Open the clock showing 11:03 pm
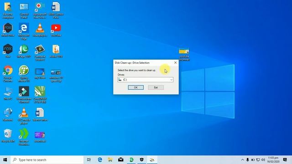Screen dimensions: 292x164 click(273, 160)
